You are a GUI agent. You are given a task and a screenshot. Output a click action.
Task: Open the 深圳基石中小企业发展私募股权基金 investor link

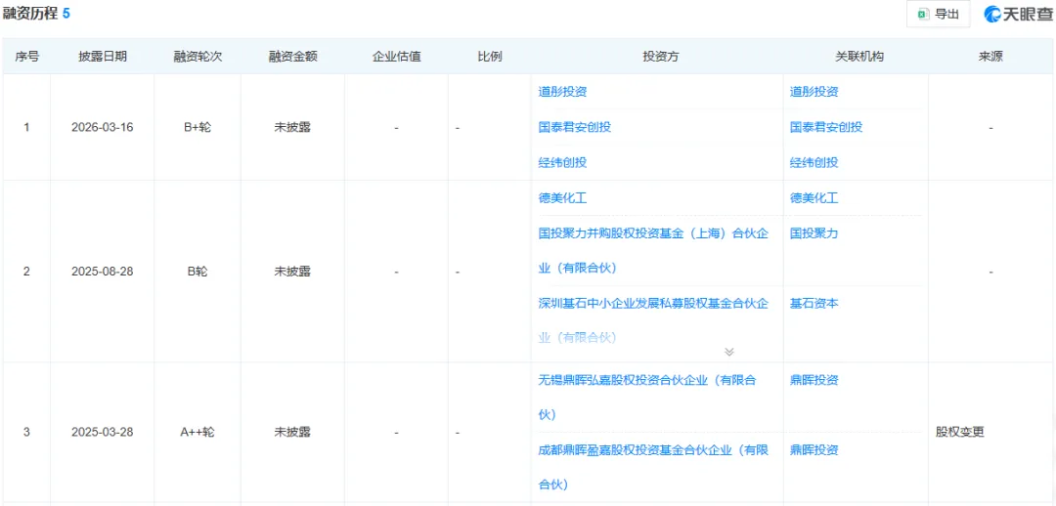click(x=653, y=320)
